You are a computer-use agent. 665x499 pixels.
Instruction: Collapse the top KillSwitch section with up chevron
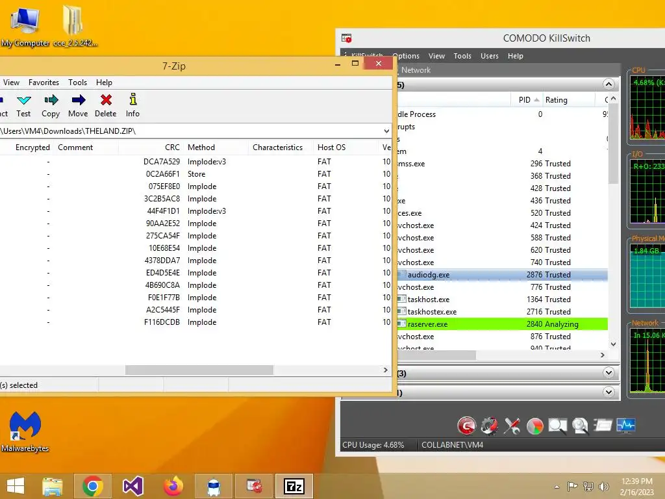pos(609,84)
